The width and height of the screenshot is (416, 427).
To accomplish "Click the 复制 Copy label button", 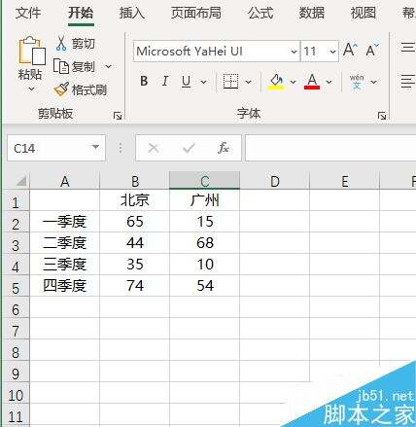I will coord(84,67).
